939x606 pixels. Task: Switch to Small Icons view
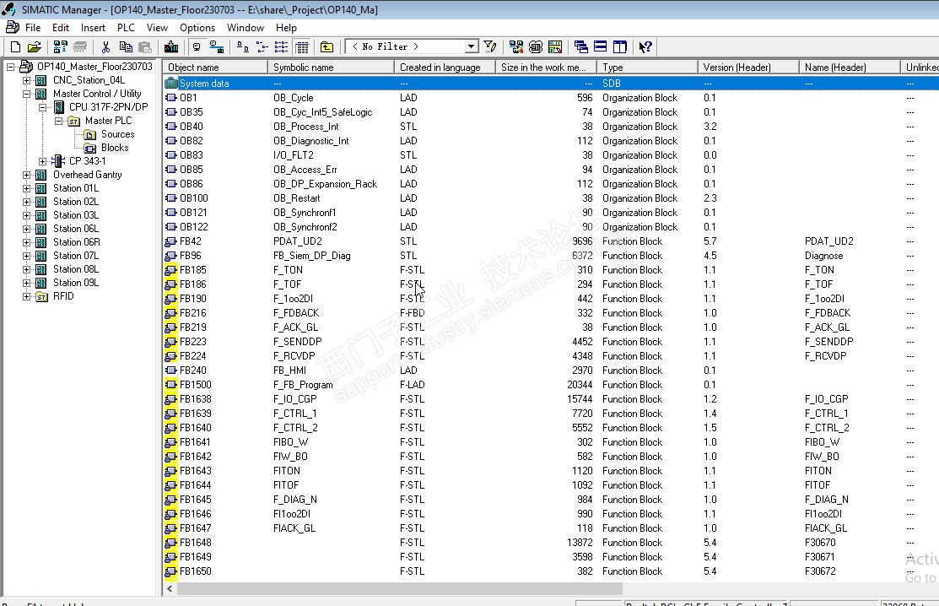click(x=262, y=46)
